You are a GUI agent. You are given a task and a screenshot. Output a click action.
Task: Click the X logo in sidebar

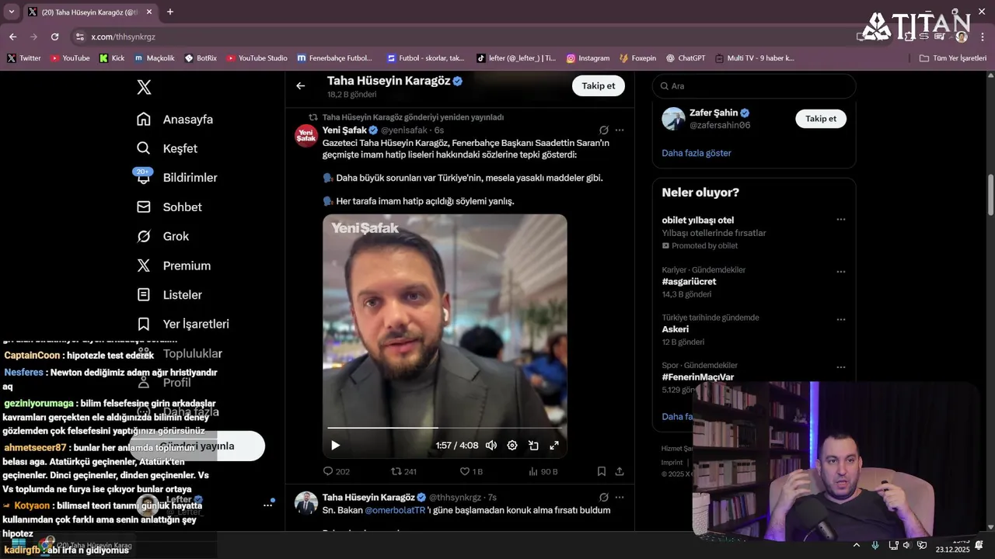pos(144,87)
